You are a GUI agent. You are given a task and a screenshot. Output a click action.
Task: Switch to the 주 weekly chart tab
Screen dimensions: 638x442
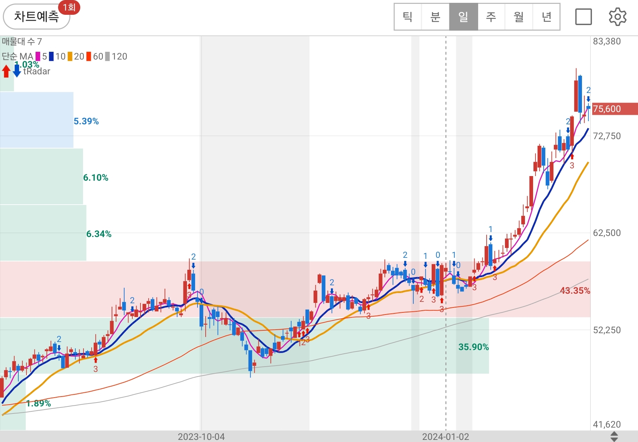(x=491, y=17)
